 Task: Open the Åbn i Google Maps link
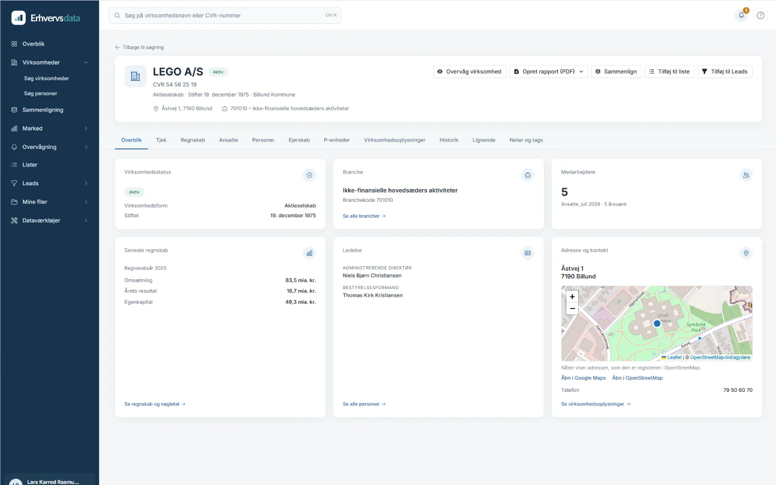[583, 378]
